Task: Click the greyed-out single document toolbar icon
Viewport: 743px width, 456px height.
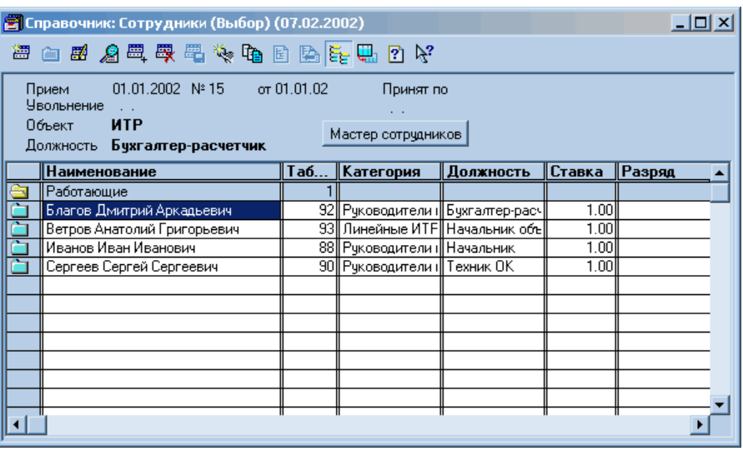Action: pos(281,54)
